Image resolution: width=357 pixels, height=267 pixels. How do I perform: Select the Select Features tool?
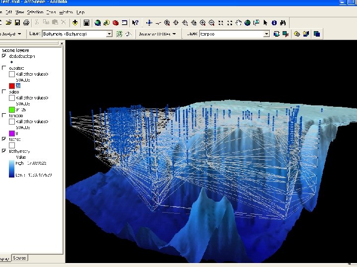(256, 22)
